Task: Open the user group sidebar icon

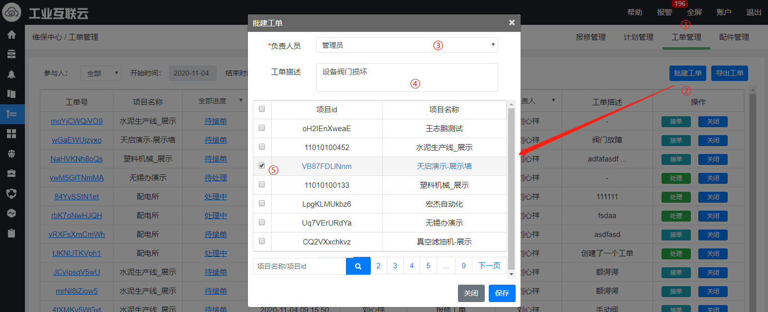Action: coord(11,153)
